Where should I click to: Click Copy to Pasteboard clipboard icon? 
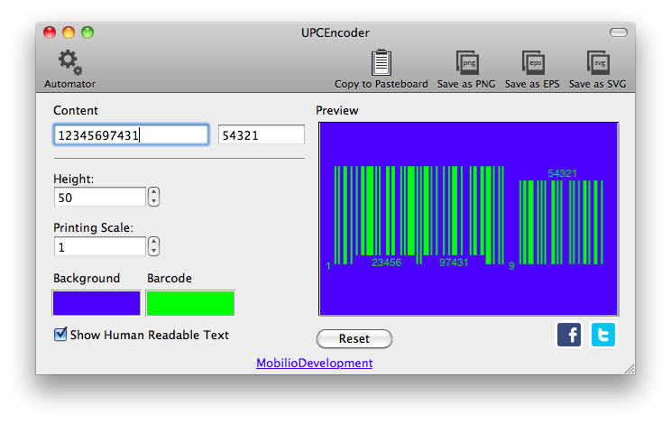pyautogui.click(x=381, y=62)
